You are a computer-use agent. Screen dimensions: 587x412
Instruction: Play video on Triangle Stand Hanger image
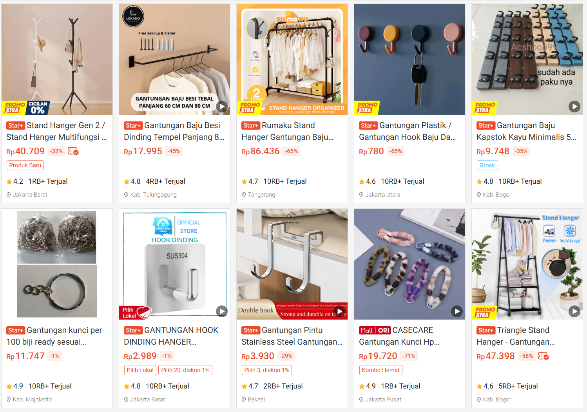pyautogui.click(x=574, y=311)
